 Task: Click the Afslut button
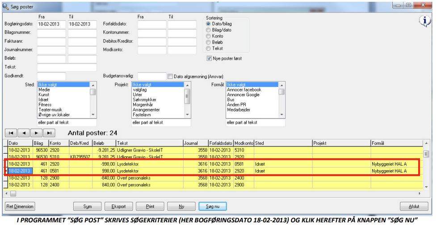click(410, 207)
